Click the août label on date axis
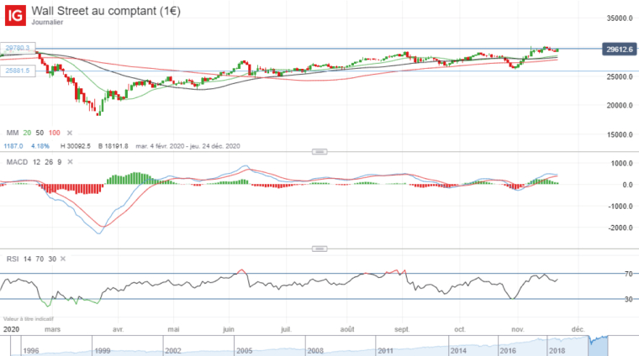This screenshot has width=639, height=356. click(347, 329)
